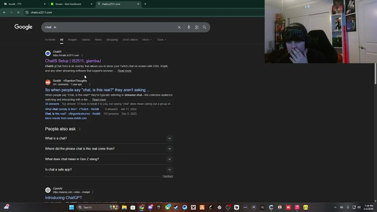Click the Google logo
The height and width of the screenshot is (212, 377).
[x=23, y=27]
